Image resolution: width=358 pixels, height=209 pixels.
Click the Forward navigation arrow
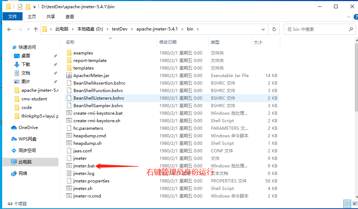coord(20,29)
